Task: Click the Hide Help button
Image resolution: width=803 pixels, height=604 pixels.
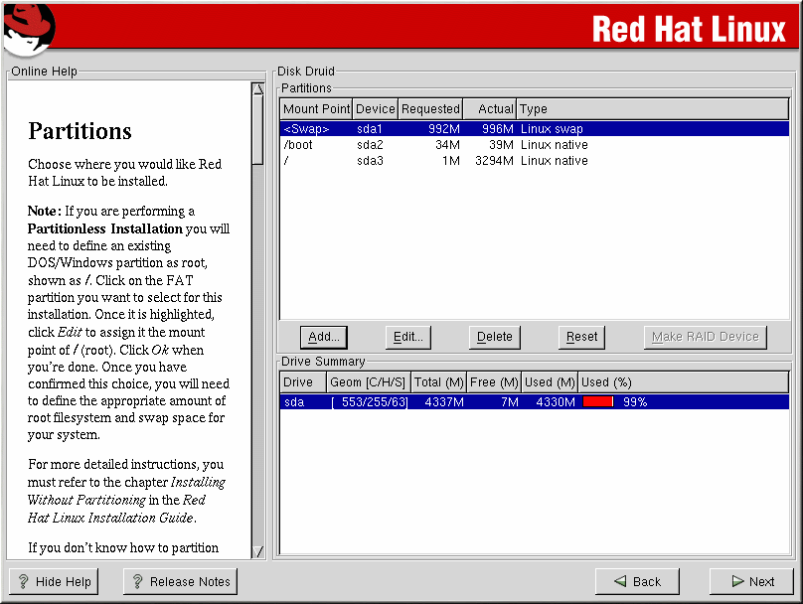Action: point(54,582)
